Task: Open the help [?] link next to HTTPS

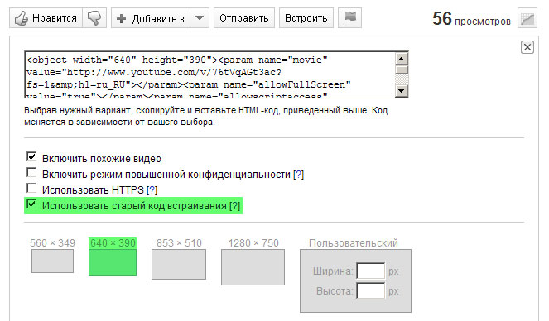Action: click(152, 190)
